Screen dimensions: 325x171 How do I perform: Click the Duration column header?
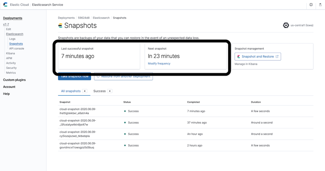click(x=256, y=102)
